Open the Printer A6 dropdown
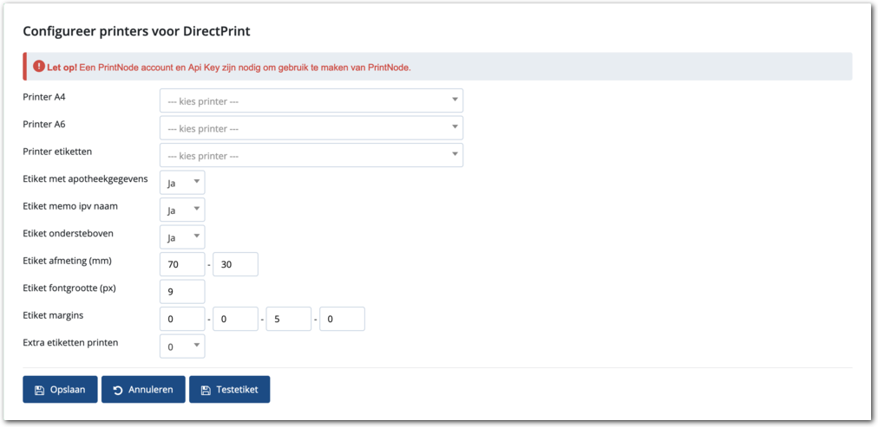878x427 pixels. click(x=311, y=128)
